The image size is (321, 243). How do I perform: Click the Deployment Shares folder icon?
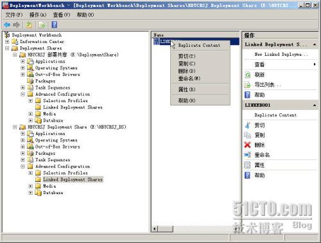(15, 48)
